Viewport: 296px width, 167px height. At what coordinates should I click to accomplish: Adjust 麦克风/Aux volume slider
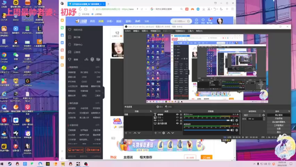206,120
